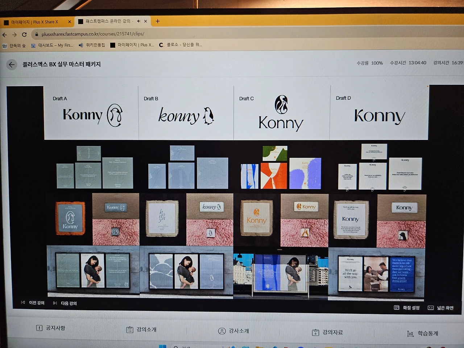
Task: Skip to the next lecture with 다음 강의
Action: coord(65,303)
